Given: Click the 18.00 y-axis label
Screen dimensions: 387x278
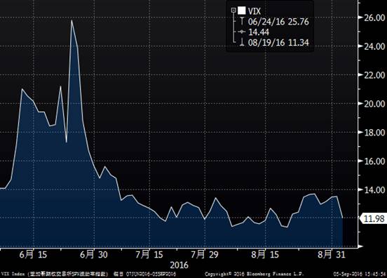Looking at the screenshot, I should pyautogui.click(x=374, y=133).
